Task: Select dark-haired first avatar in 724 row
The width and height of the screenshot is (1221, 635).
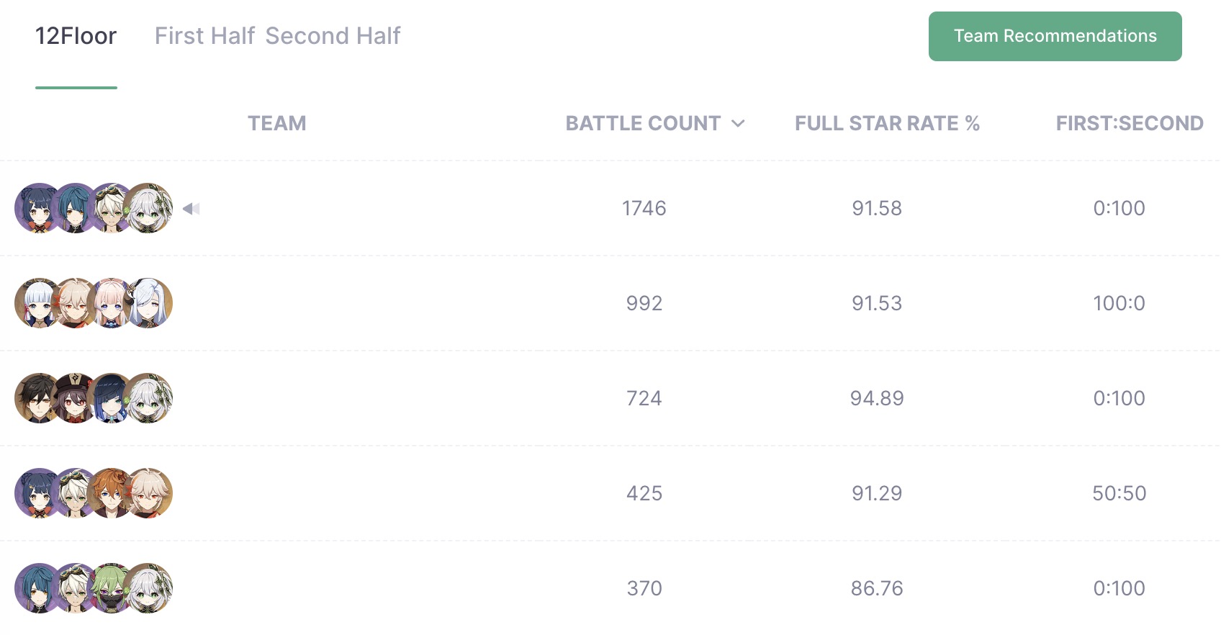Action: click(x=40, y=398)
